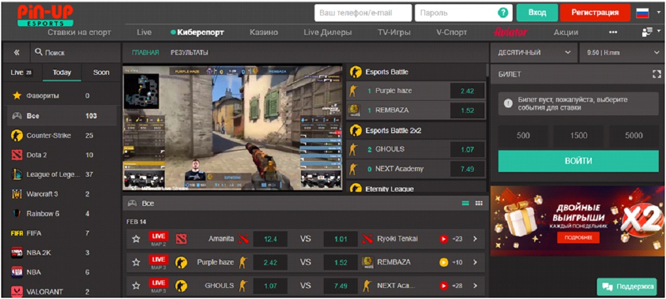Click the phone/e-mail input field

point(363,13)
